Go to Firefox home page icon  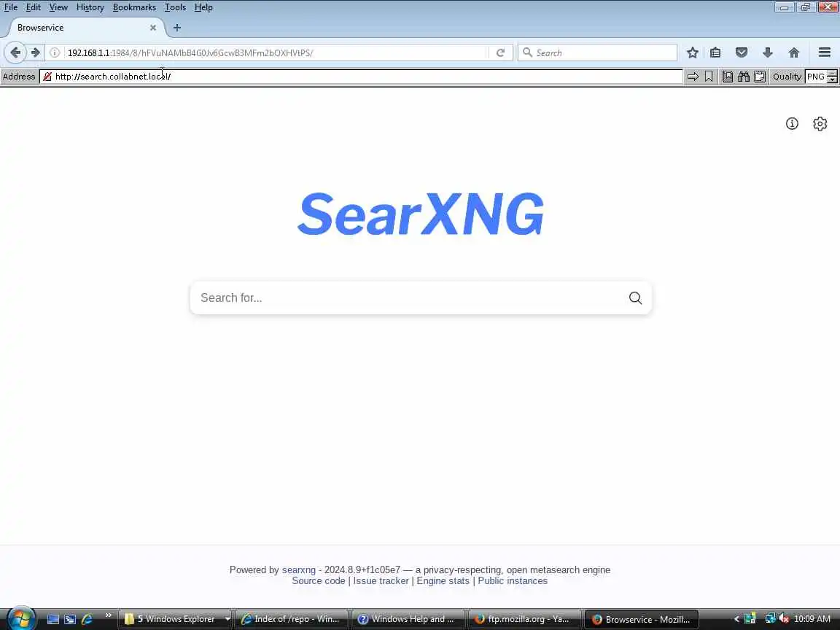point(794,52)
